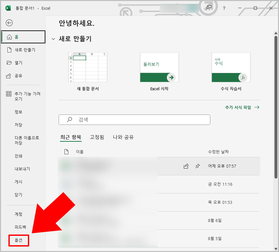
Task: Open 옵션 at the sidebar bottom
Action: click(x=18, y=240)
